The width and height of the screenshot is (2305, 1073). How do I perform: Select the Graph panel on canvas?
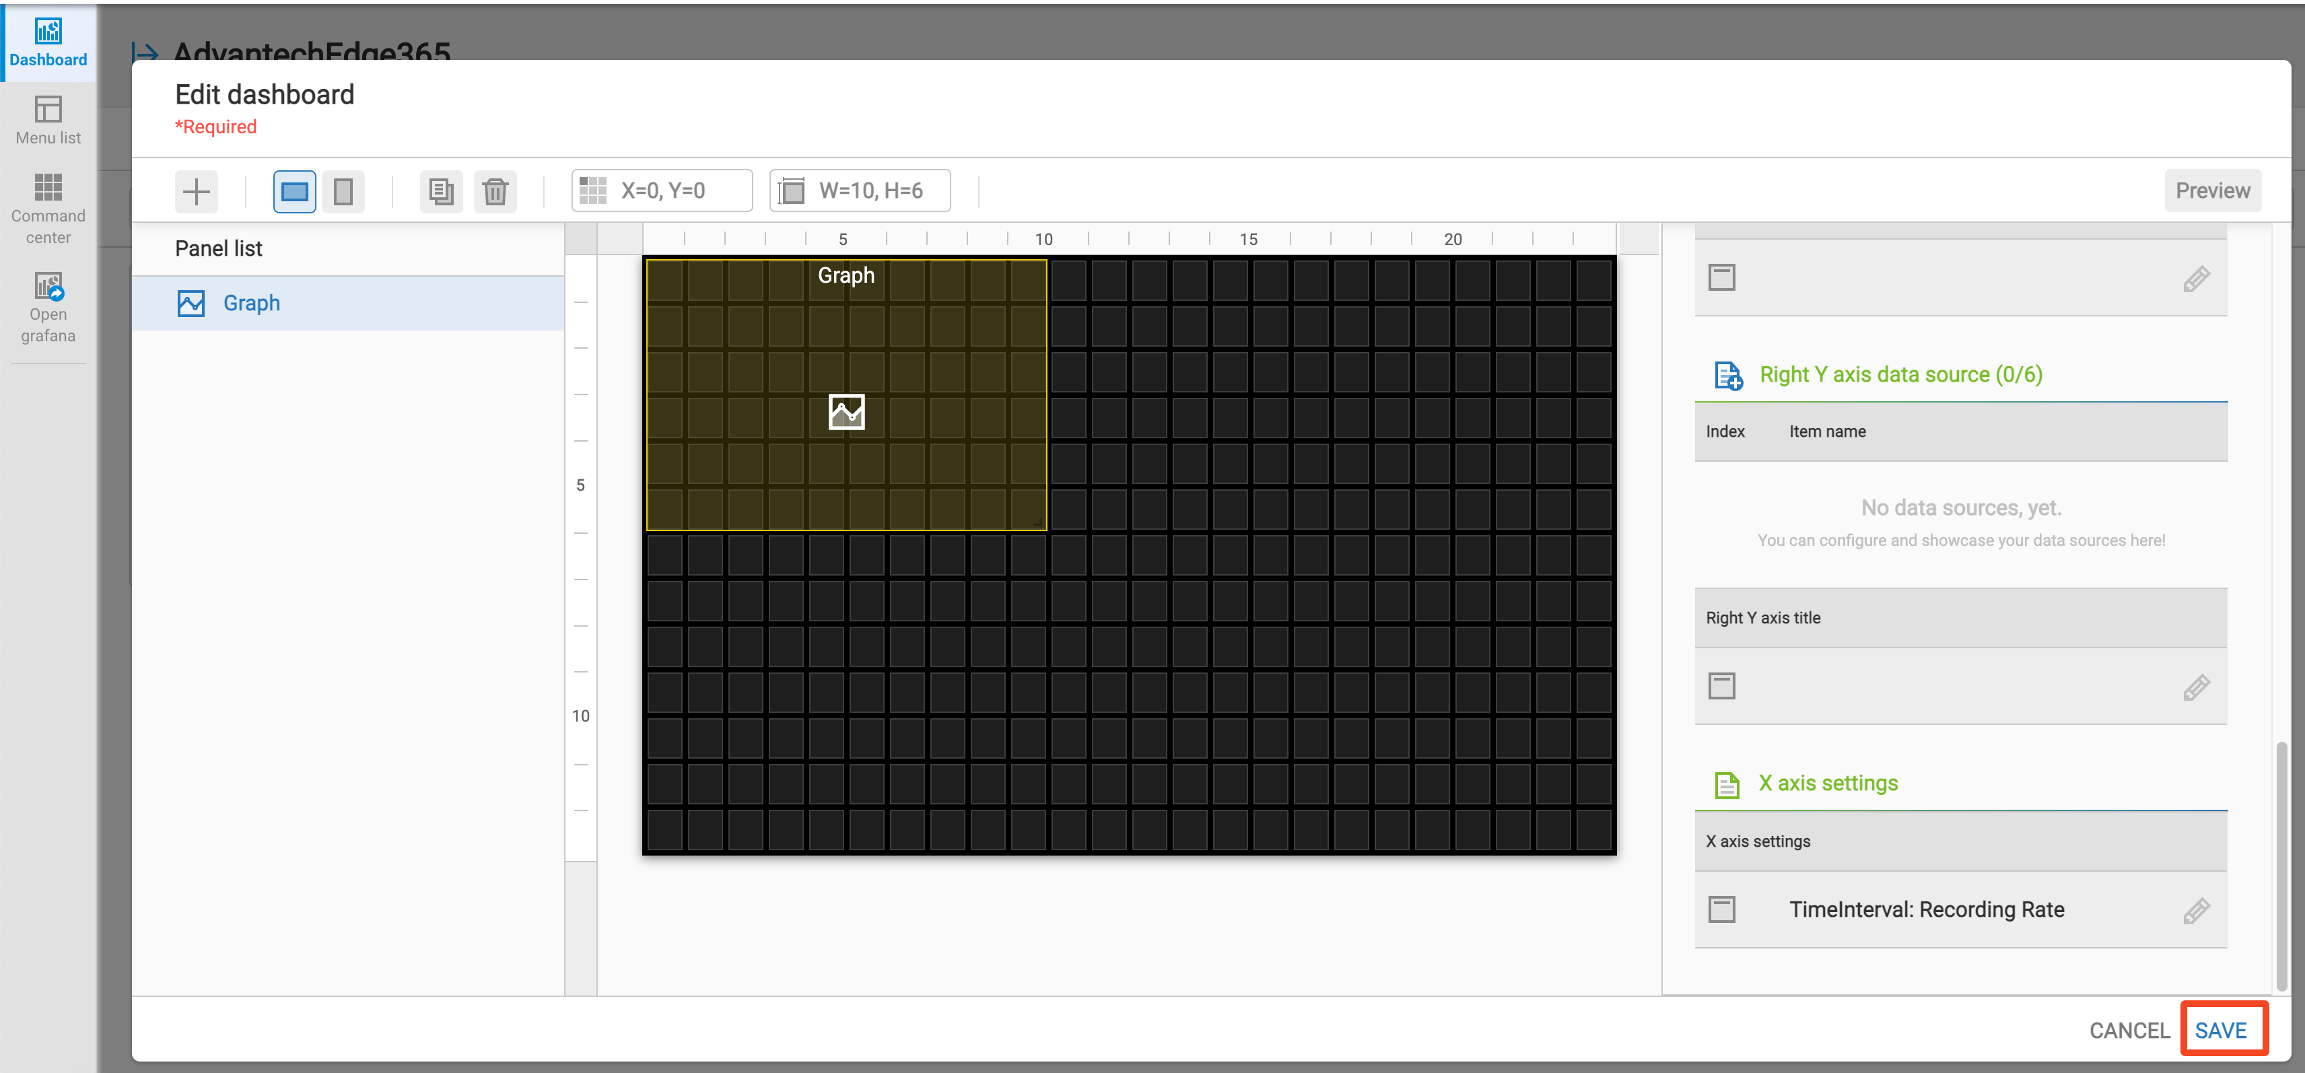tap(846, 394)
